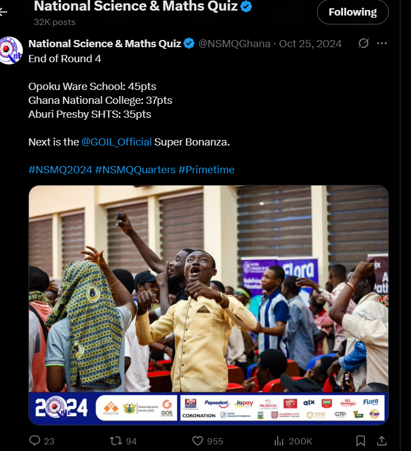Click the repost icon with 94
The height and width of the screenshot is (451, 411).
(116, 440)
